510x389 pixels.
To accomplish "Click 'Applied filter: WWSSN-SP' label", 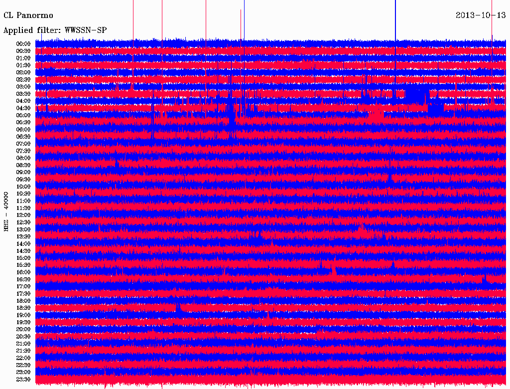I will (x=55, y=30).
